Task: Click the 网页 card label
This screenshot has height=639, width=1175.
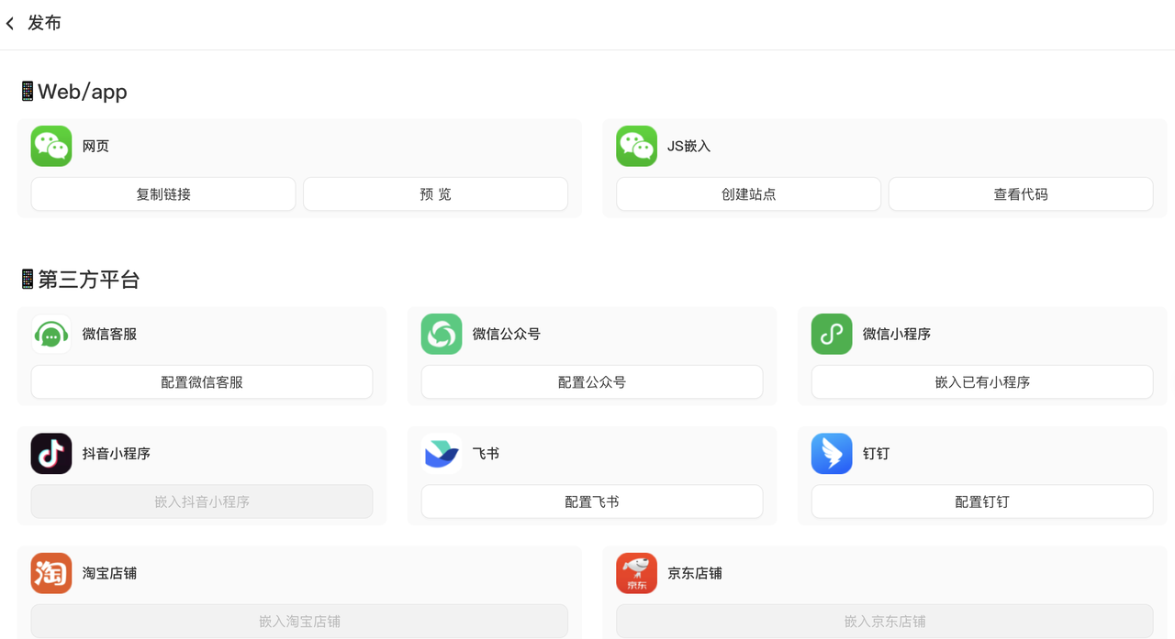Action: coord(95,147)
